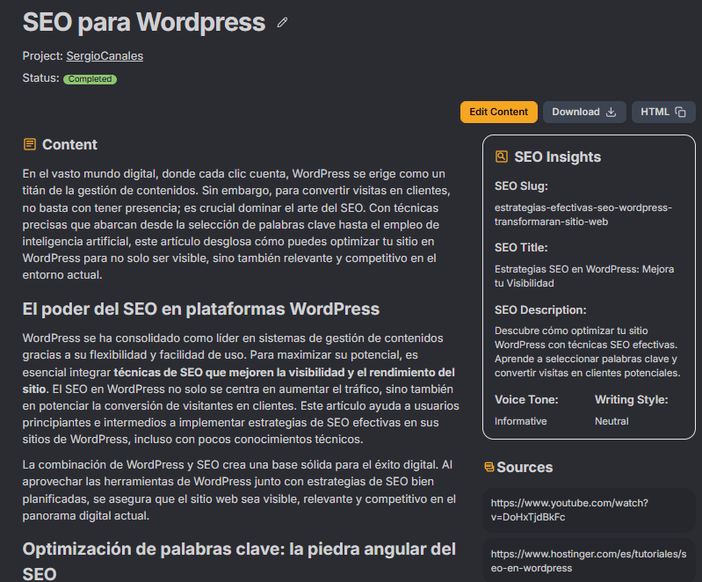702x582 pixels.
Task: Click the 'Informative' voice tone value
Action: coord(520,421)
